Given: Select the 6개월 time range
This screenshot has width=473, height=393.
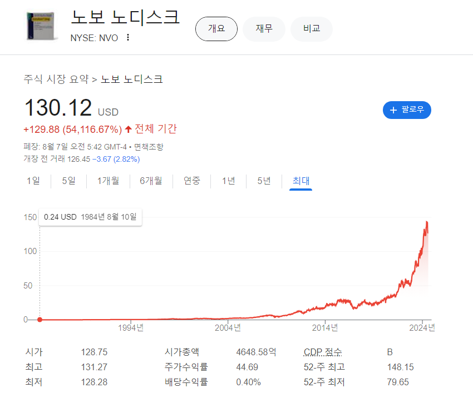Looking at the screenshot, I should point(151,181).
